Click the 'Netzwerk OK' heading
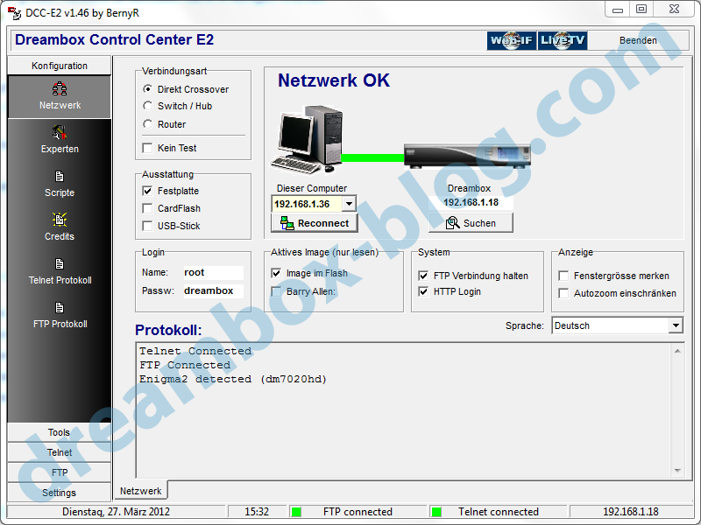 (334, 80)
